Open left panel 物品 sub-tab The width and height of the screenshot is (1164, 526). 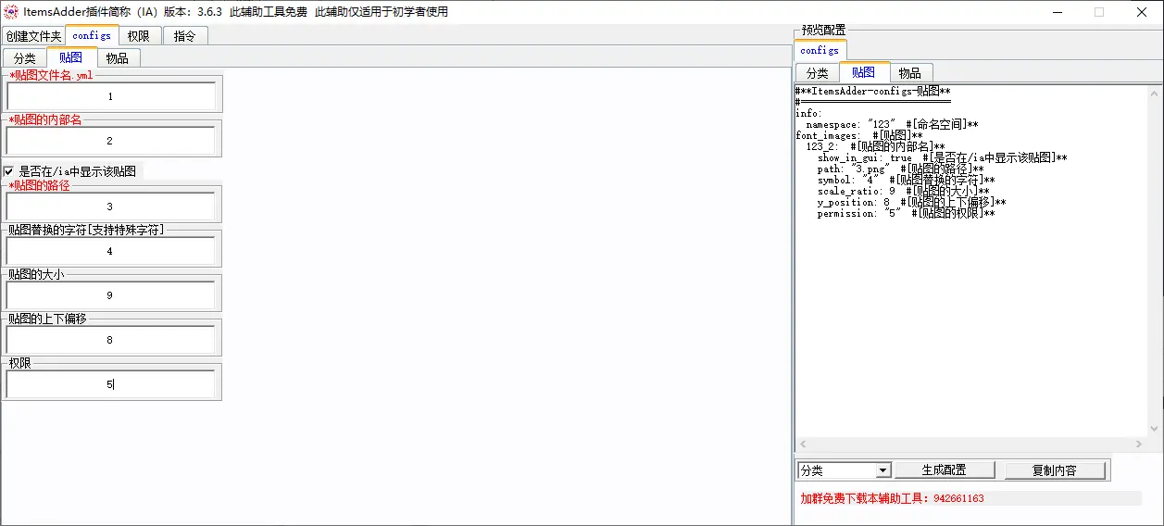[118, 58]
